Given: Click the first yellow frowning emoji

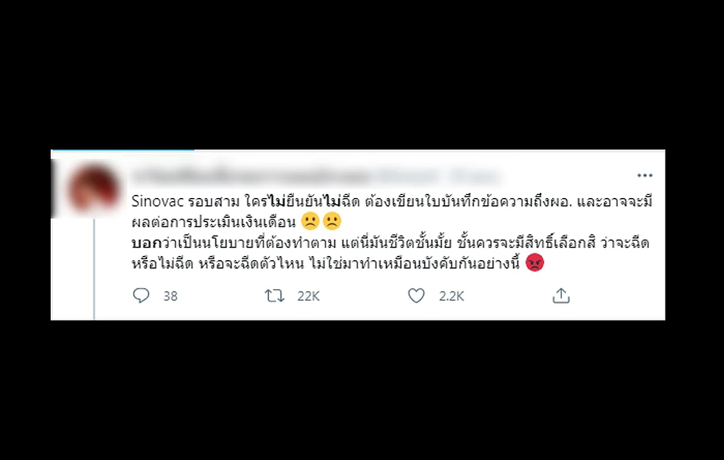Looking at the screenshot, I should (309, 222).
